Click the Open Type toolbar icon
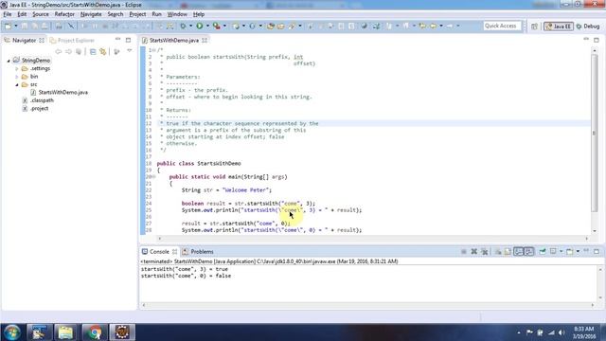606x341 pixels. coord(271,26)
